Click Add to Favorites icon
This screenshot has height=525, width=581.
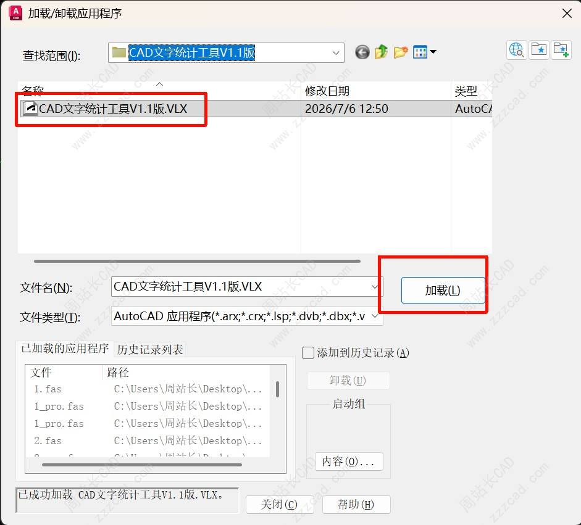[561, 49]
